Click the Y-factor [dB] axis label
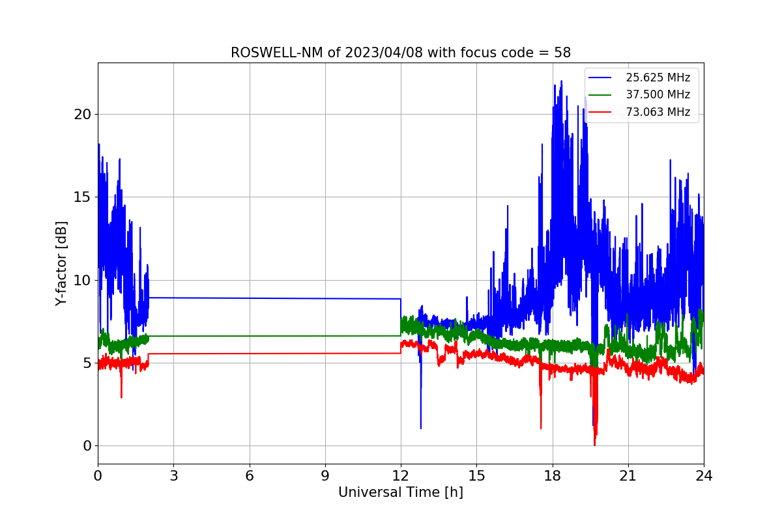Image resolution: width=782 pixels, height=521 pixels. (x=61, y=264)
